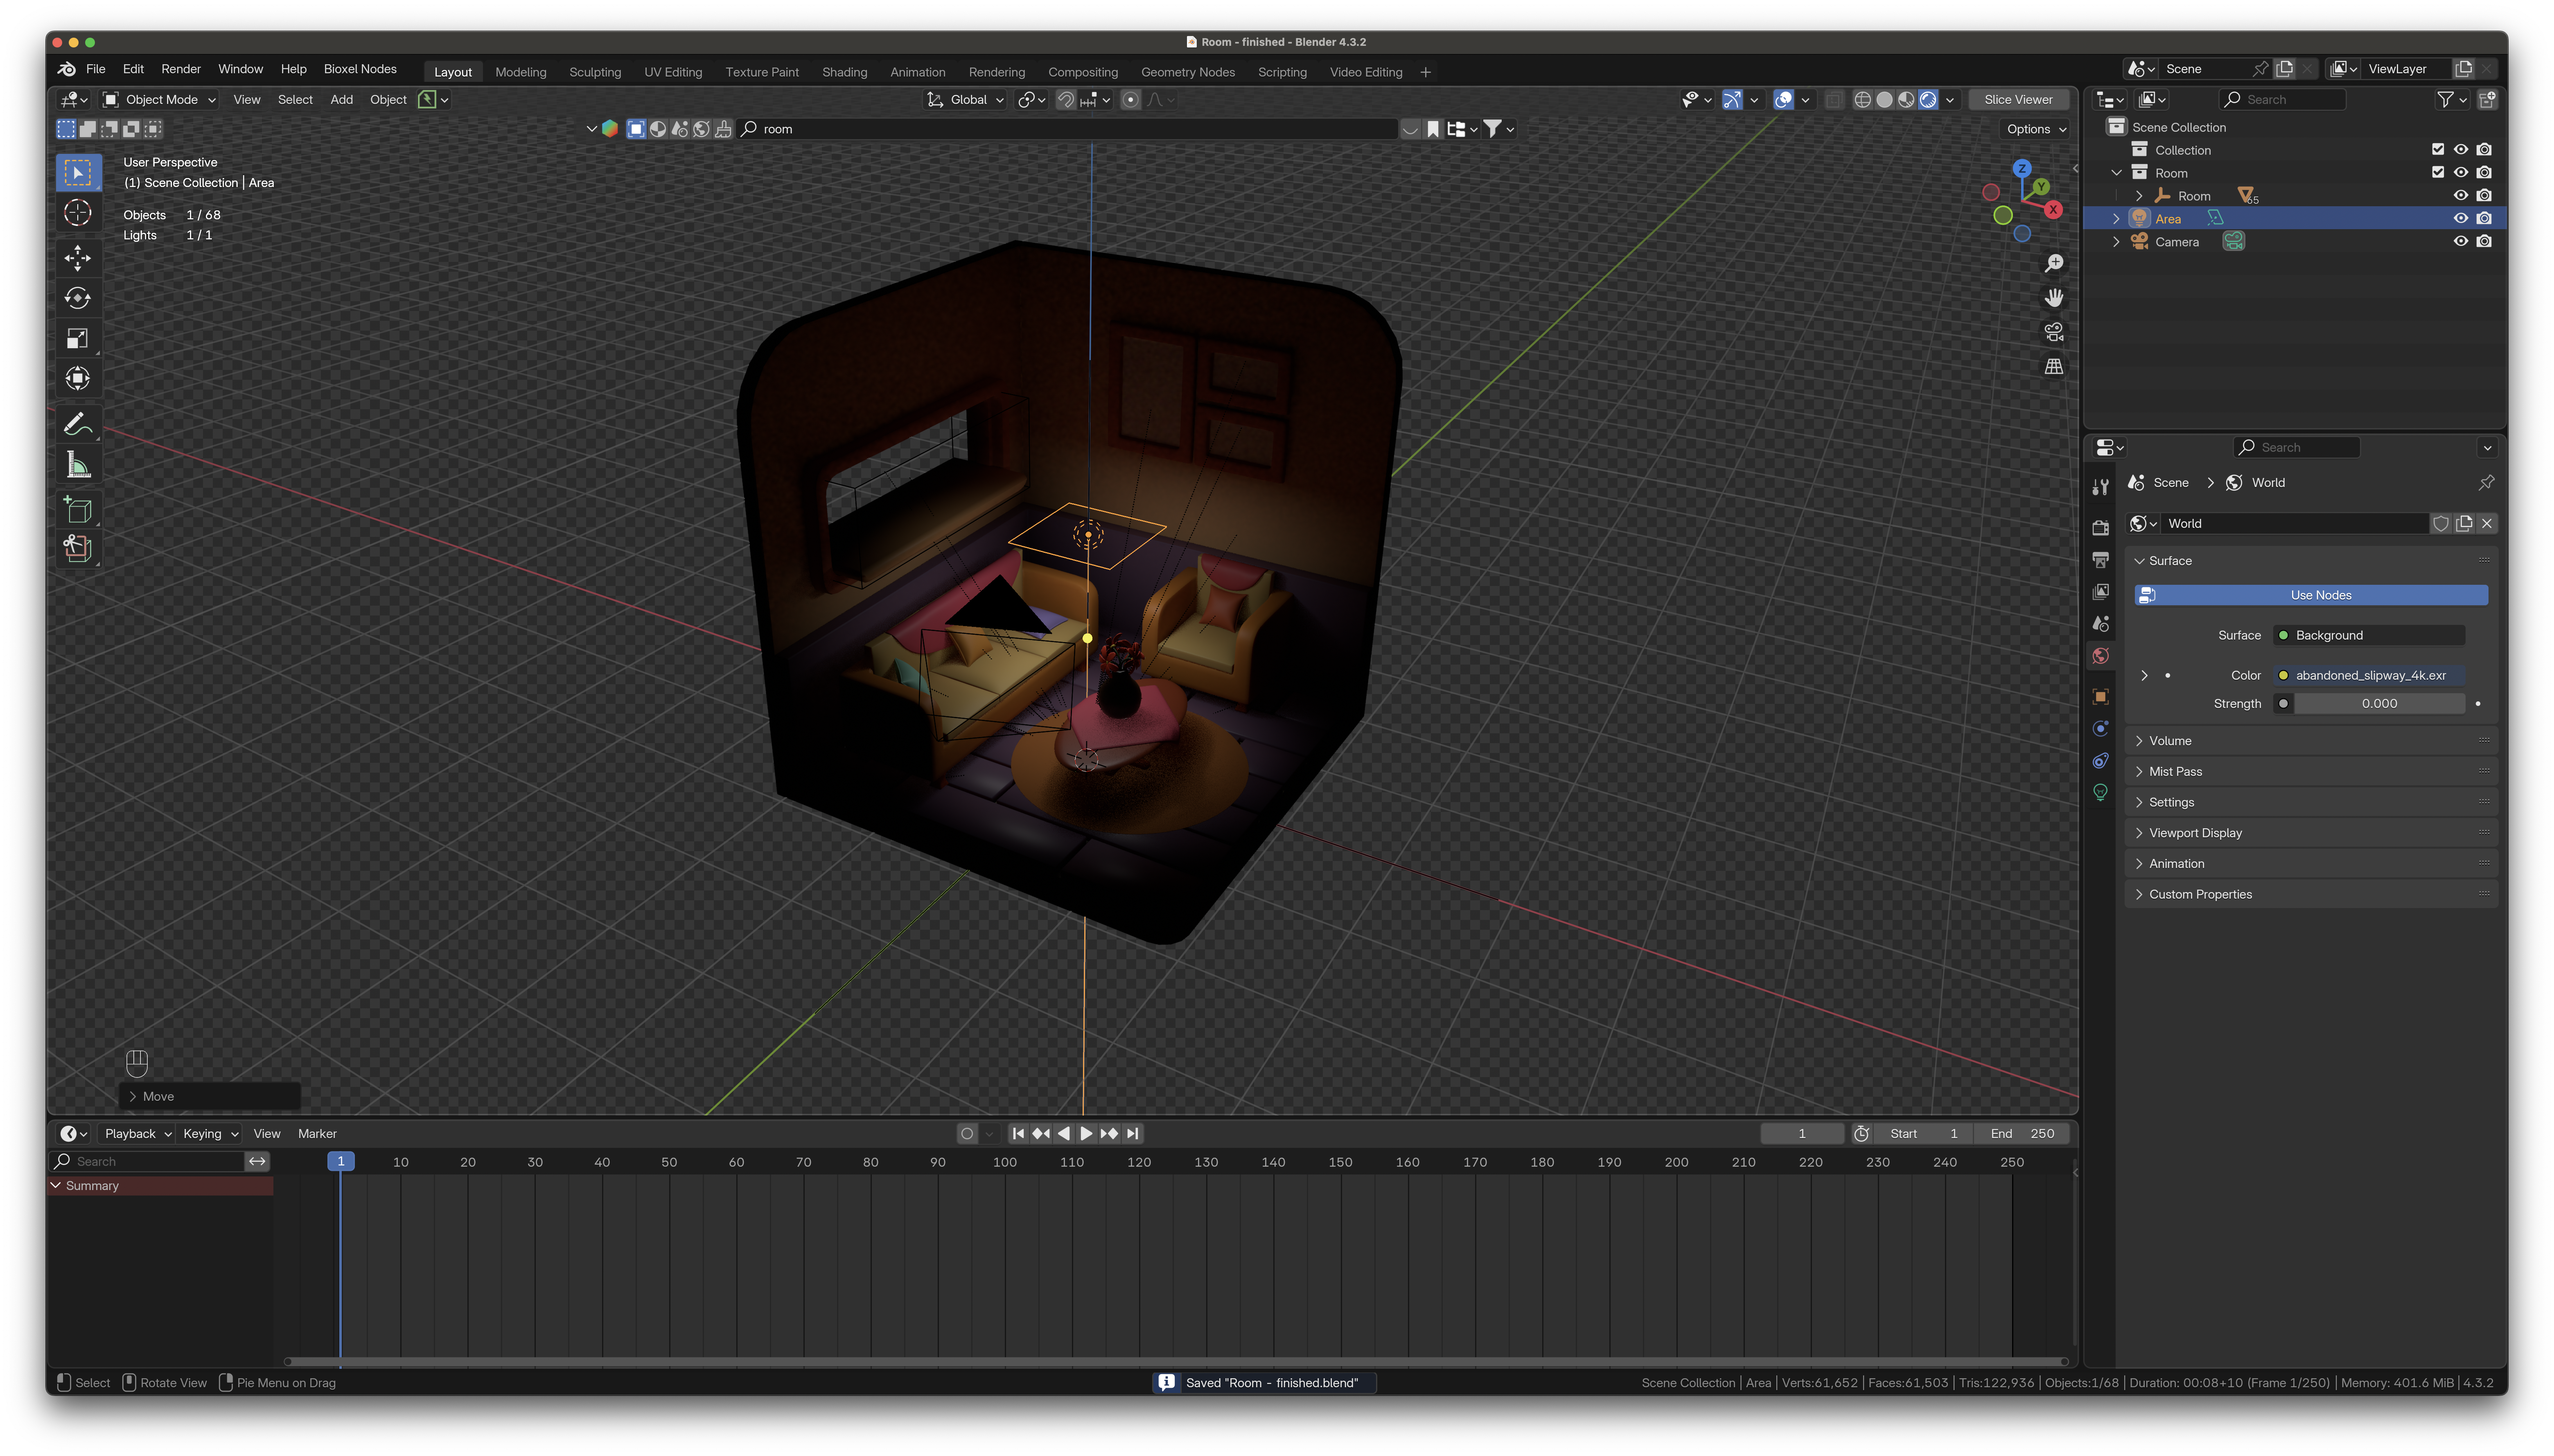Switch viewport to Material Preview shading
The width and height of the screenshot is (2554, 1456).
pyautogui.click(x=1907, y=99)
